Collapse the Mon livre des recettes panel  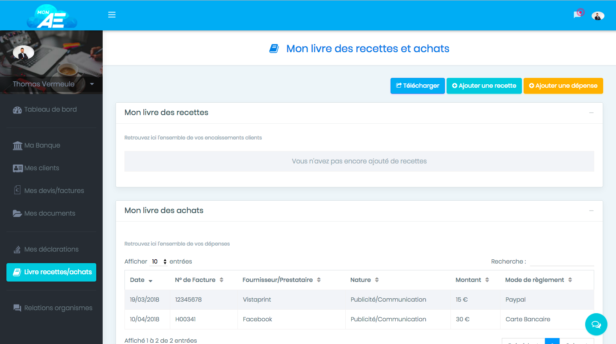591,113
